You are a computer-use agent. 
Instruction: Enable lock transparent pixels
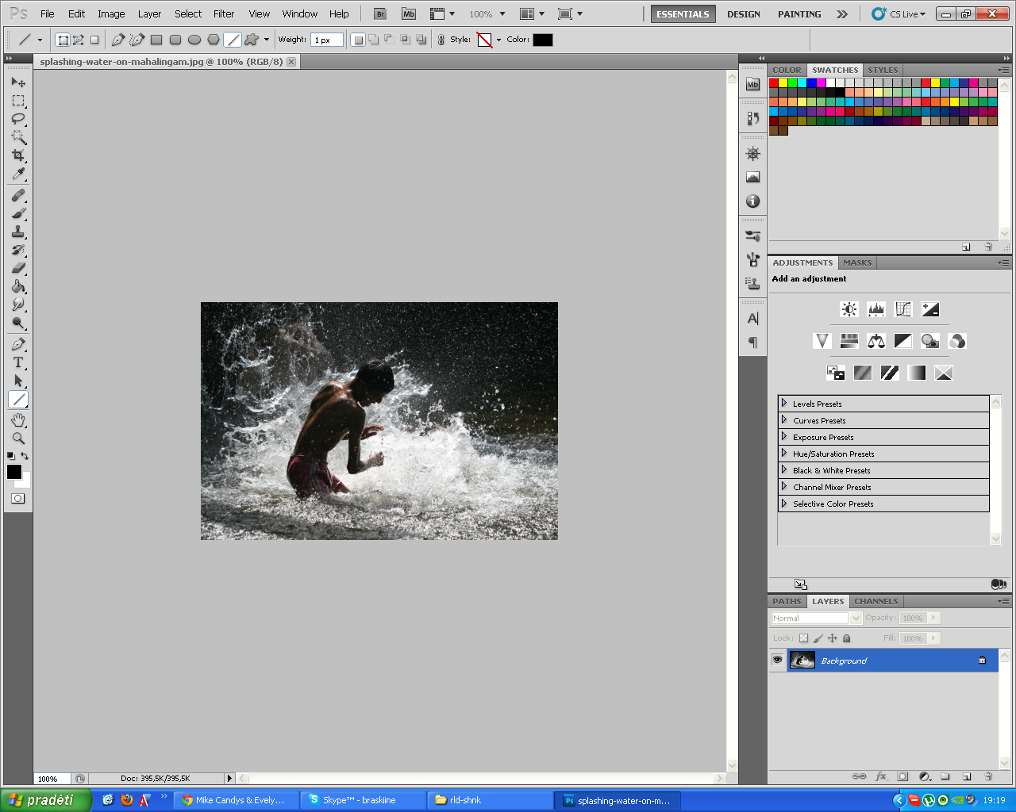point(803,638)
